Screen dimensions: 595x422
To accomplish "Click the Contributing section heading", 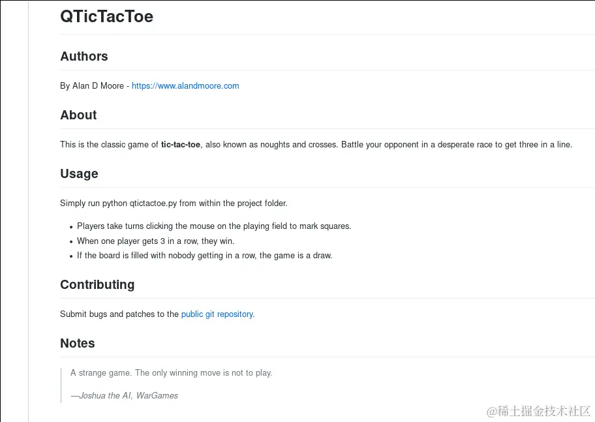I will point(97,284).
